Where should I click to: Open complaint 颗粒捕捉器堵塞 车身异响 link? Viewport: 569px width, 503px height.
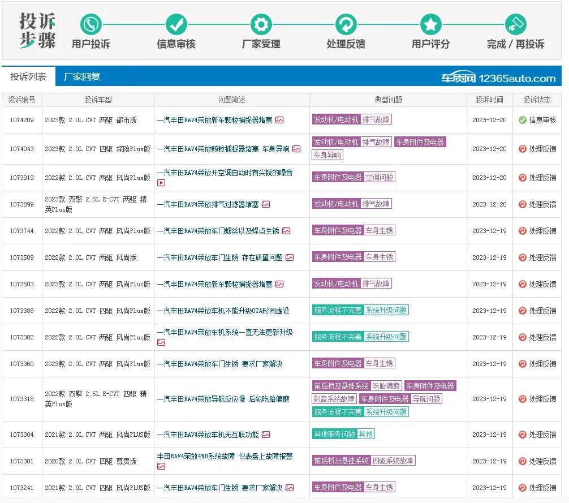(223, 149)
